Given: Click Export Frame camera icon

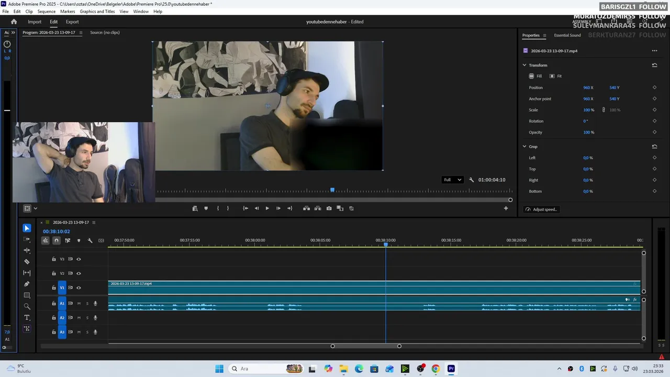Looking at the screenshot, I should pos(329,208).
